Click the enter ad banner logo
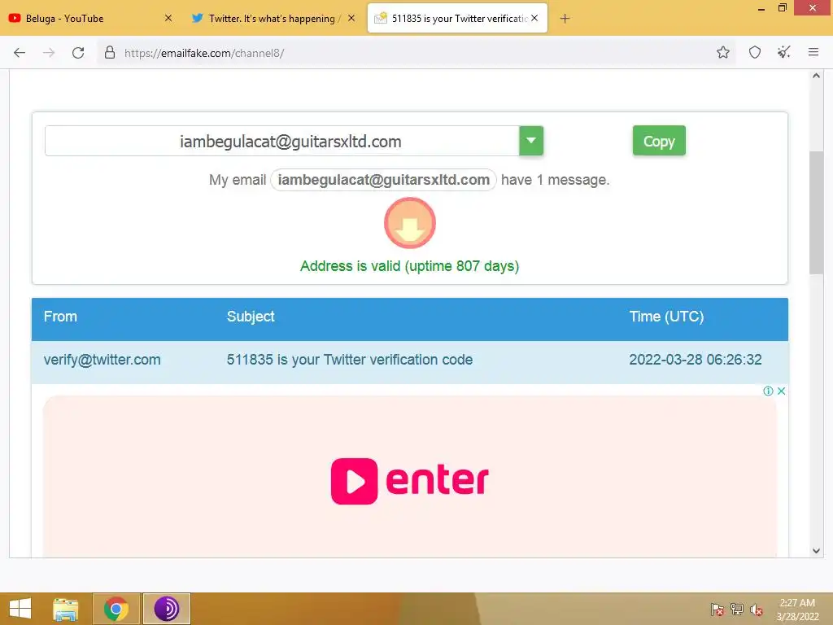This screenshot has width=833, height=625. click(x=410, y=481)
